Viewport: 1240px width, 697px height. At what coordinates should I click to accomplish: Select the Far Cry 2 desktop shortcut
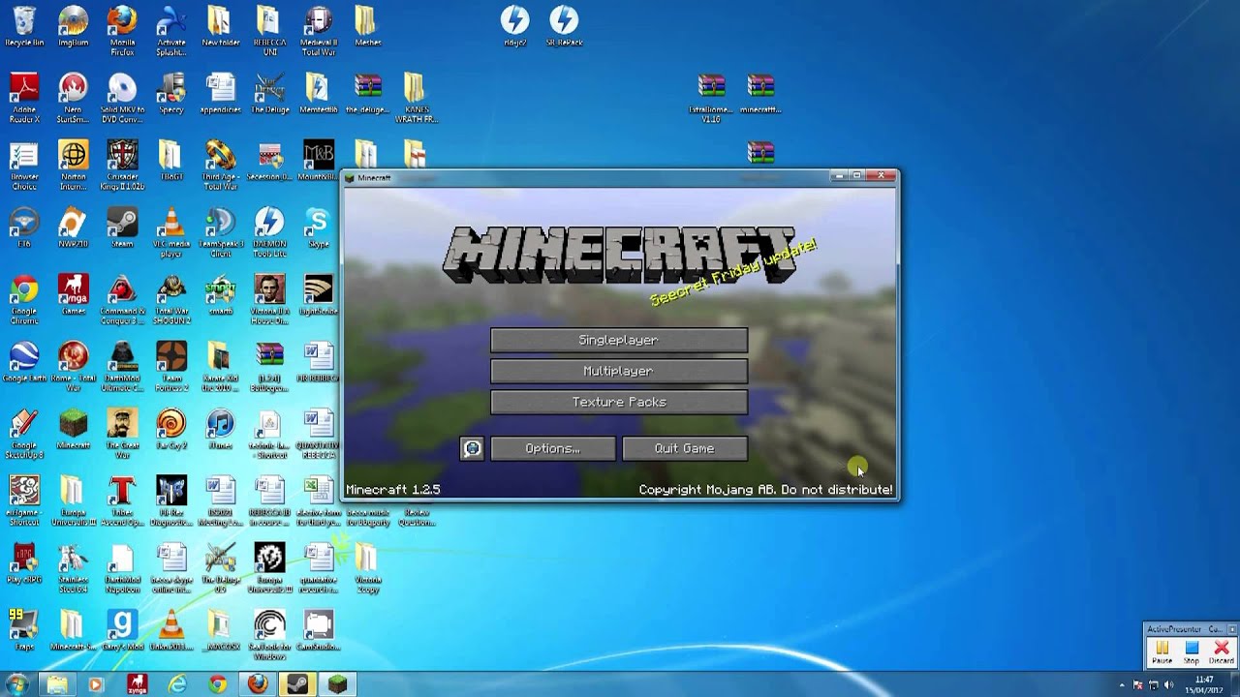click(171, 429)
